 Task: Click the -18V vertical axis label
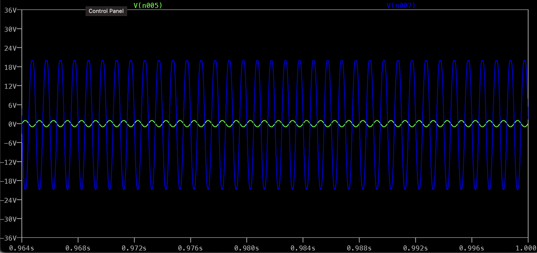[8, 181]
